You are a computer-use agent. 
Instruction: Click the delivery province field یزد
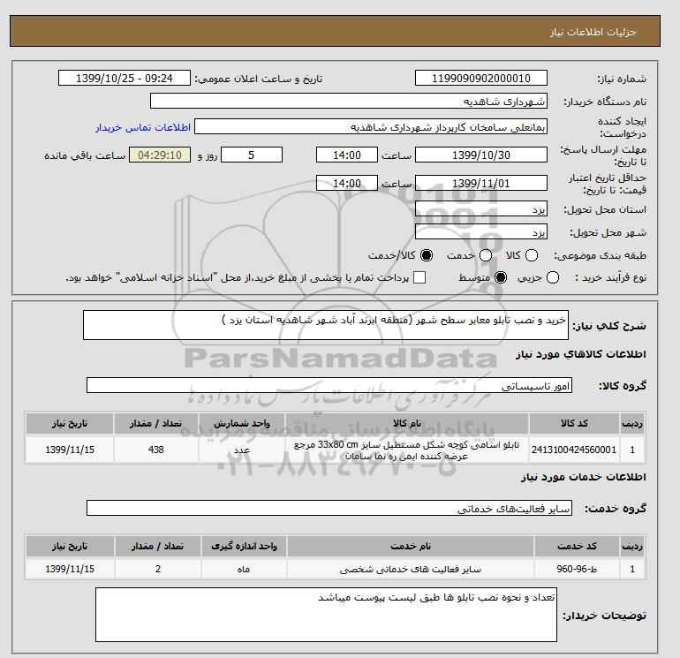click(481, 209)
